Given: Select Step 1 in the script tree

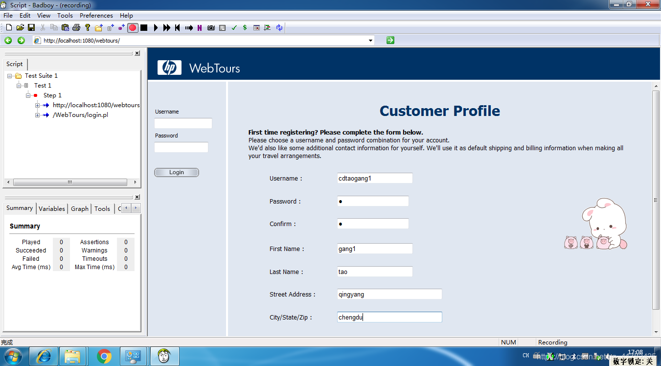Looking at the screenshot, I should point(52,95).
